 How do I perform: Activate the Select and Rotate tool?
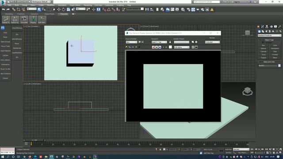click(x=64, y=9)
